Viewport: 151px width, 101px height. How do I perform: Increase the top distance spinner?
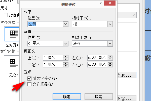coord(66,56)
